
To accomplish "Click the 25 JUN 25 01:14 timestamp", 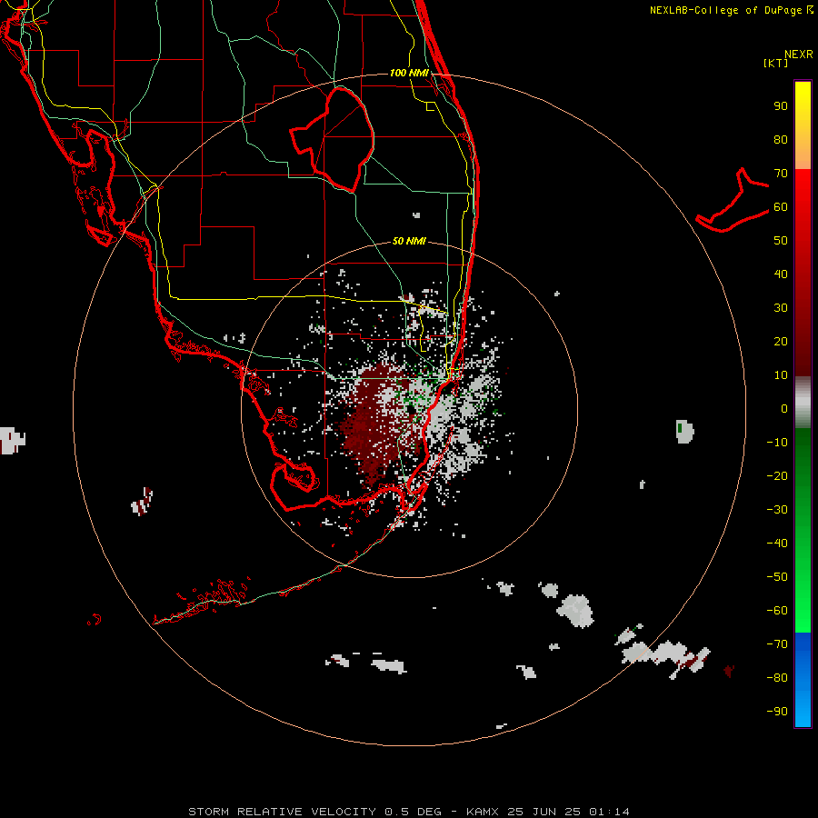I will 568,812.
